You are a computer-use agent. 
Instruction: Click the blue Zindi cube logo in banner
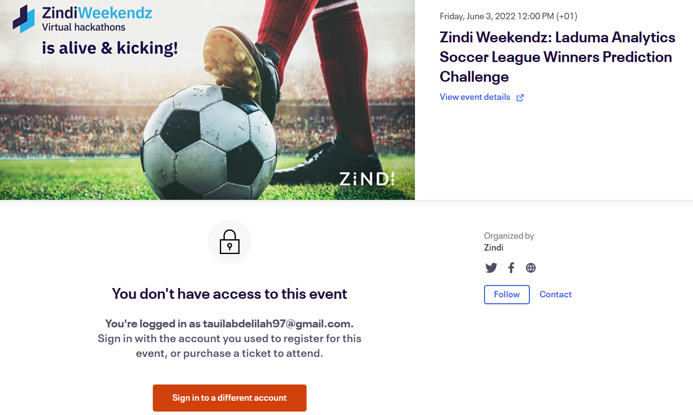24,19
